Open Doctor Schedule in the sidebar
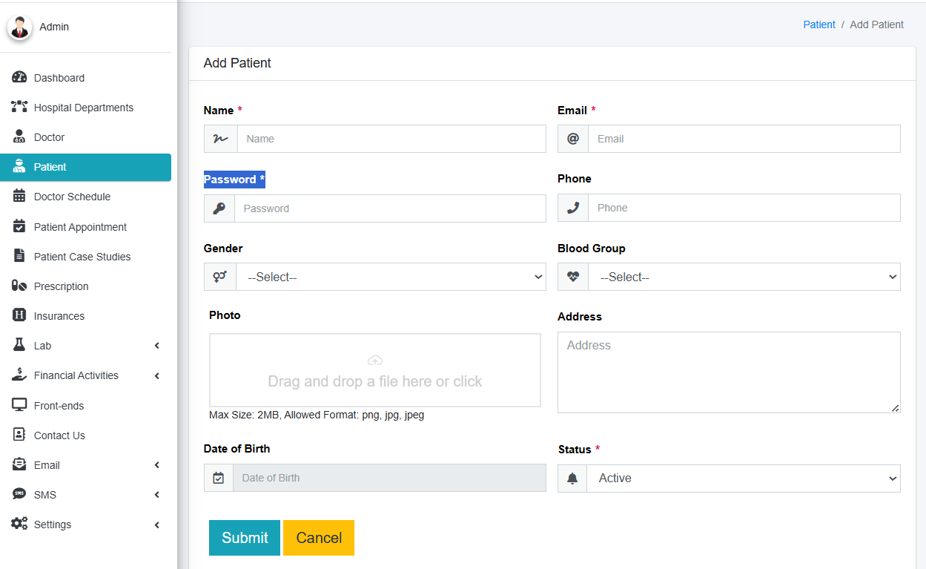Screen dimensions: 926x569 [72, 197]
